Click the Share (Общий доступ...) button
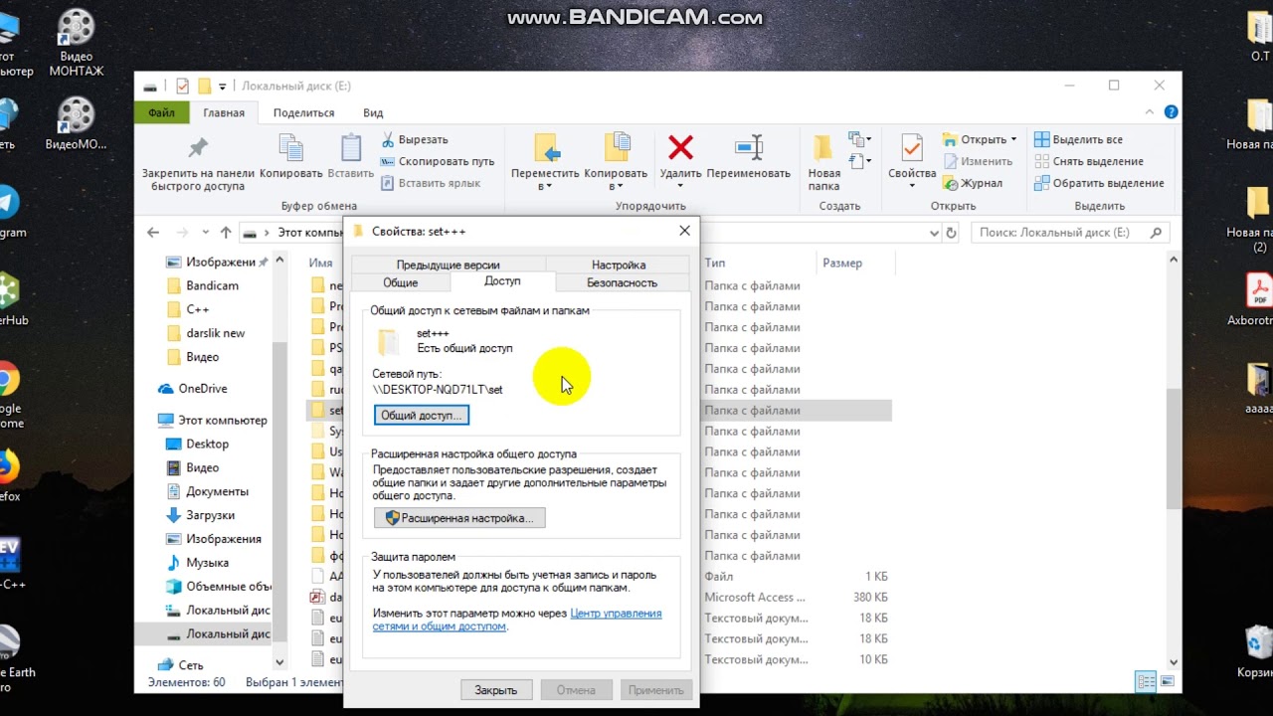Screen dimensions: 1273x716 point(422,415)
